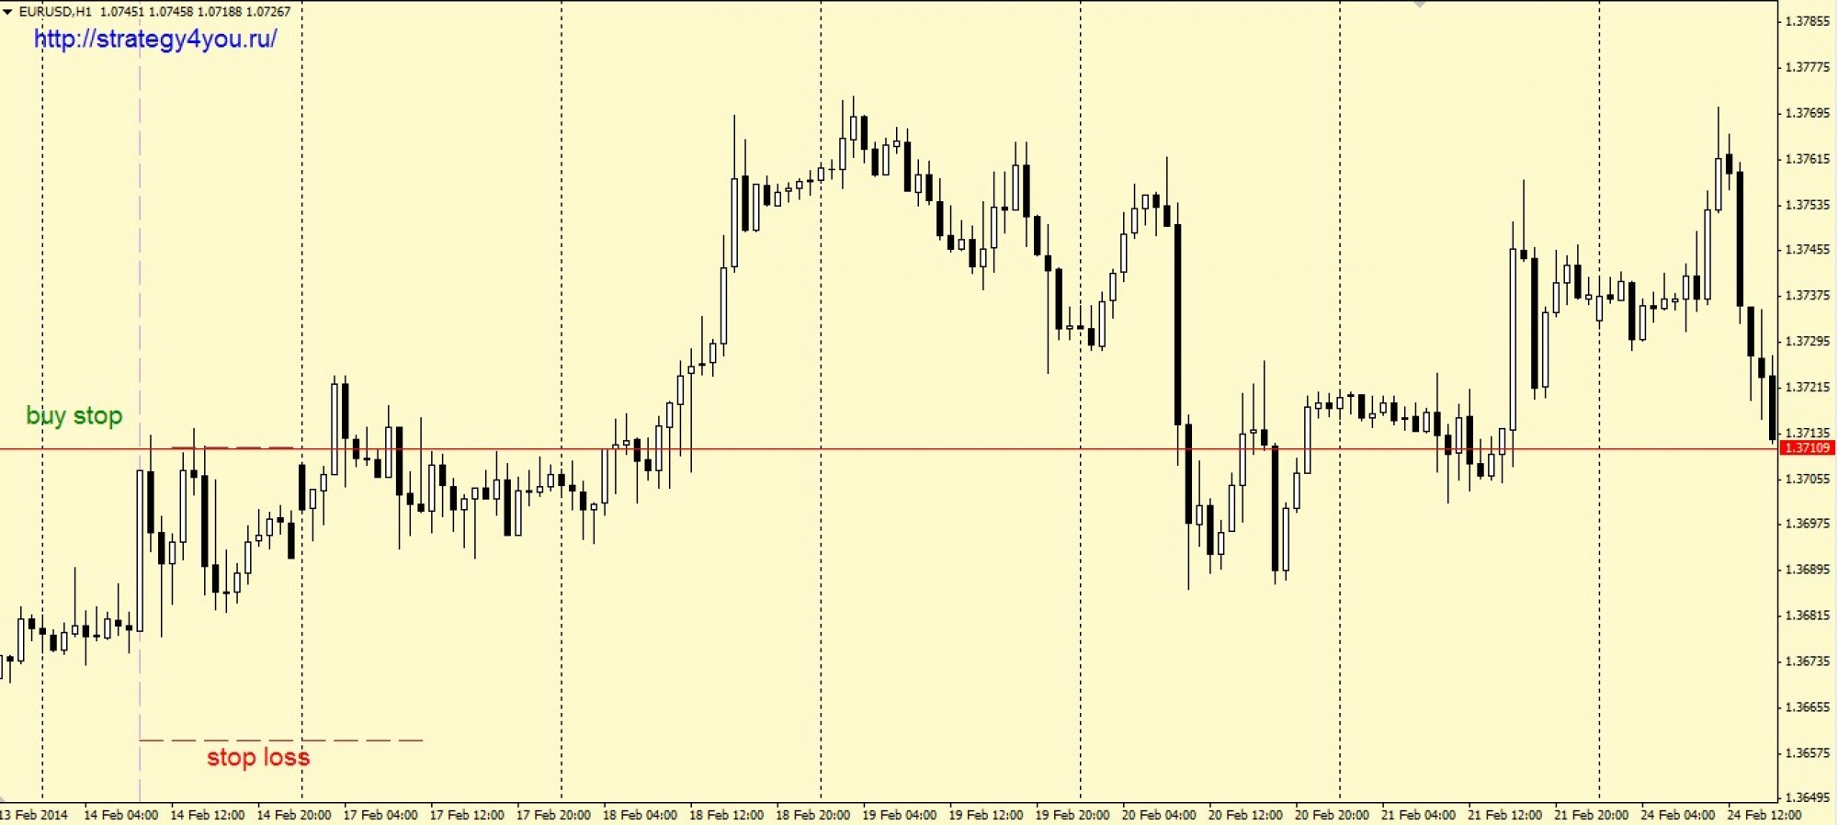The image size is (1838, 825).
Task: Select the red "stop loss" label
Action: point(258,758)
